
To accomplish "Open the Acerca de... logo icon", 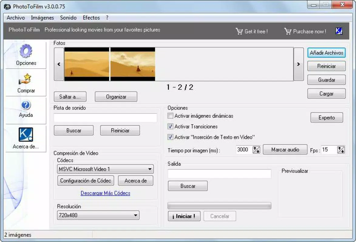I will click(x=26, y=135).
